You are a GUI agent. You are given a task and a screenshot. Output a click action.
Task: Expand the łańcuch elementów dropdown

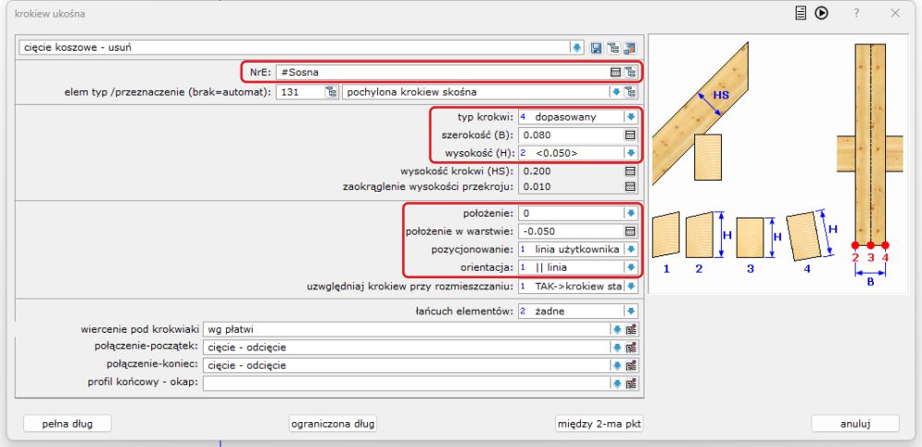(631, 312)
